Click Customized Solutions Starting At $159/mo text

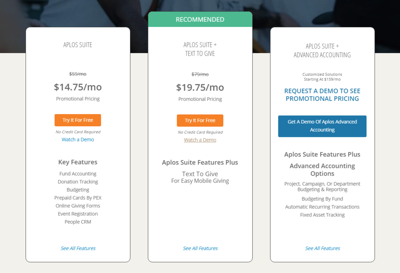[x=322, y=77]
